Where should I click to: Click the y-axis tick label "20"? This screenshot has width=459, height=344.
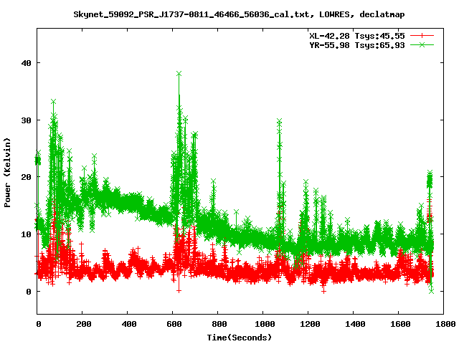pyautogui.click(x=27, y=177)
